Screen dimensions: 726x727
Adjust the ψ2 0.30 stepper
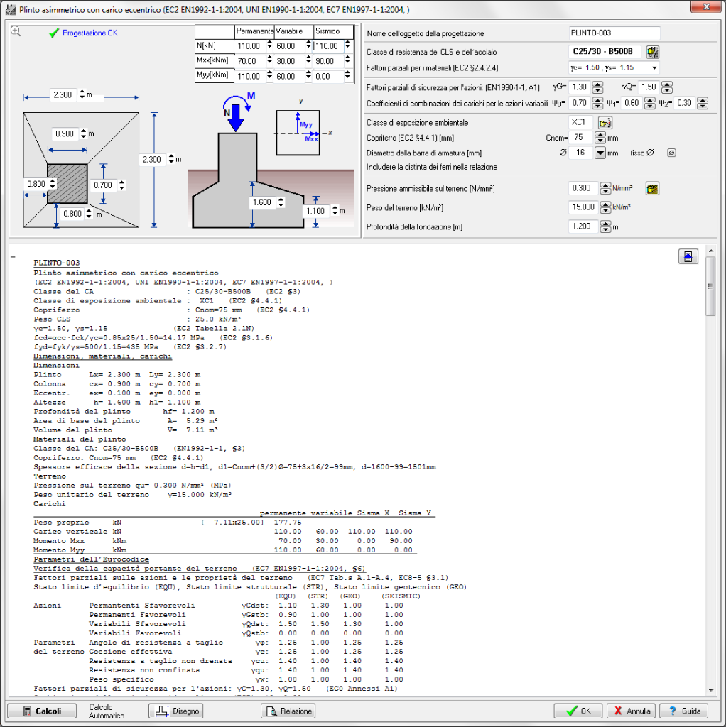click(x=703, y=104)
